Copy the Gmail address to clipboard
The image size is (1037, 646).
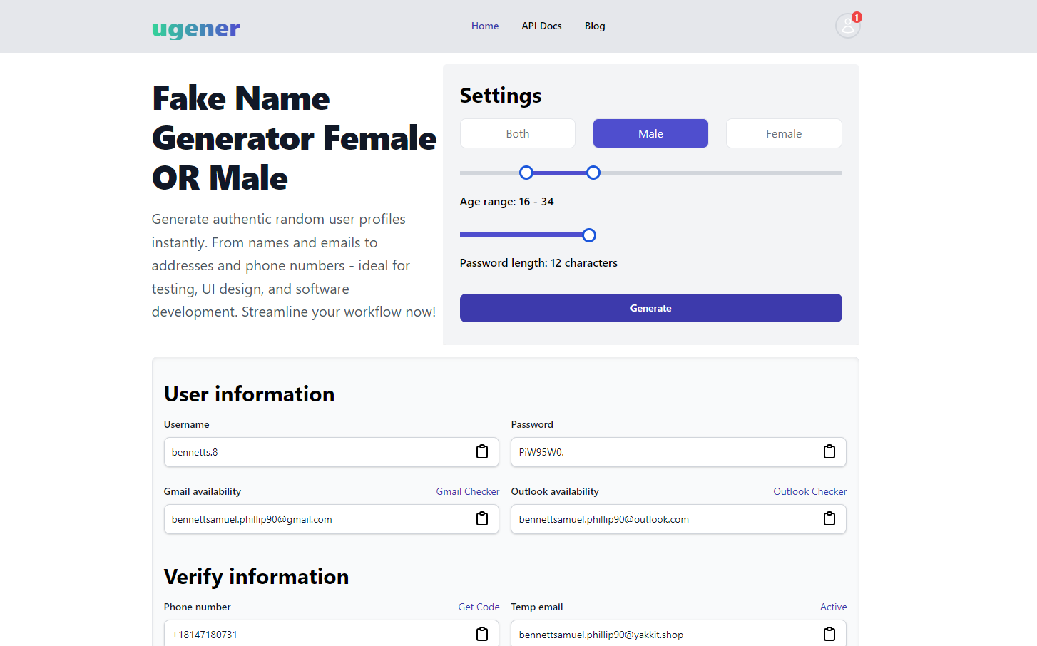[482, 518]
